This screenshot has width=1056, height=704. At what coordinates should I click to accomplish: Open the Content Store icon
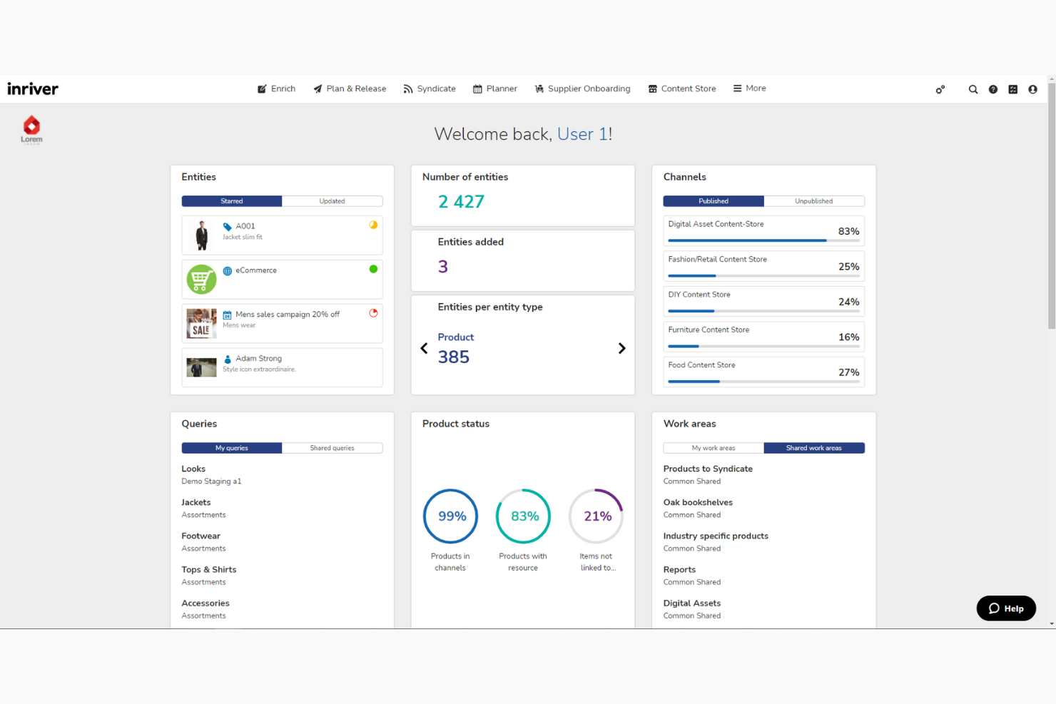(x=651, y=88)
